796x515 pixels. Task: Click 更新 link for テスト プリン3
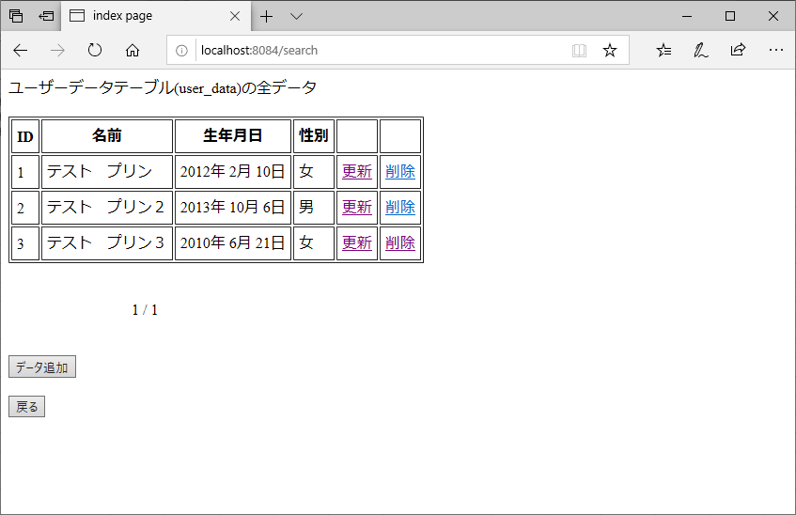(x=356, y=242)
